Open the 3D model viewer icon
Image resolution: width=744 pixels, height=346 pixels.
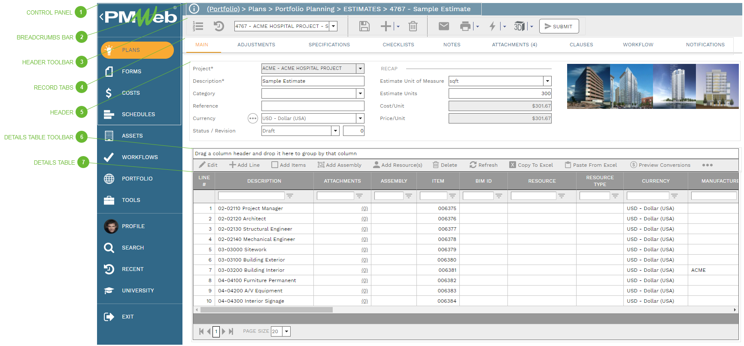click(519, 27)
